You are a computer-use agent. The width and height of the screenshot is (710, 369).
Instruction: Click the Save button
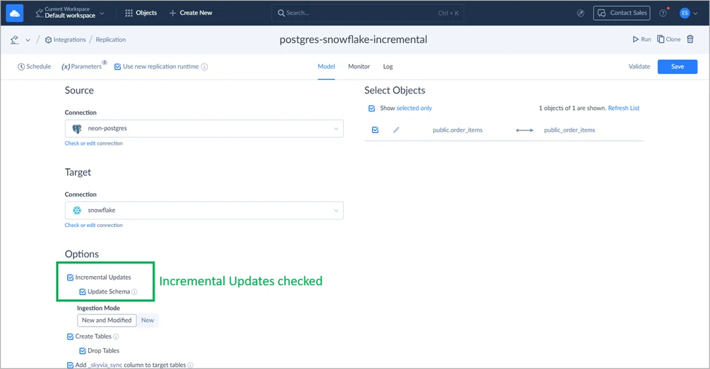[677, 66]
